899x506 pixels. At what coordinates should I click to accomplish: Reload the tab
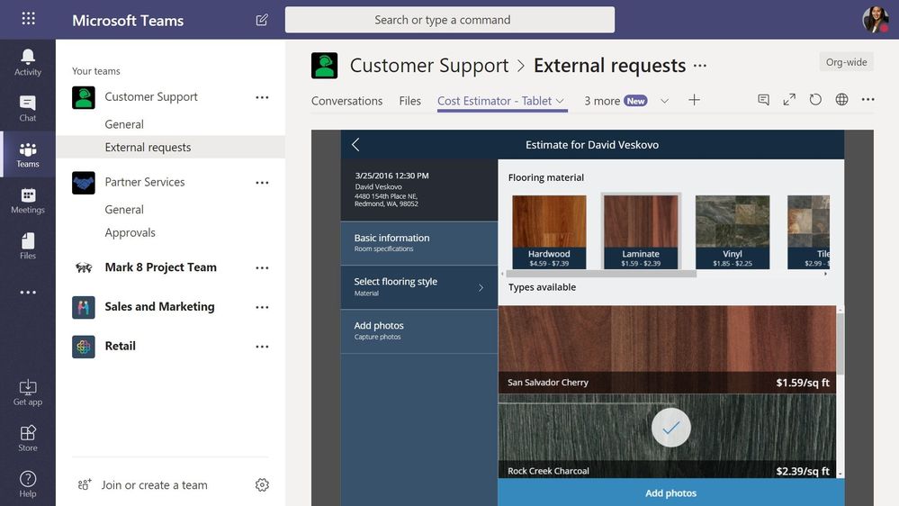click(x=815, y=100)
